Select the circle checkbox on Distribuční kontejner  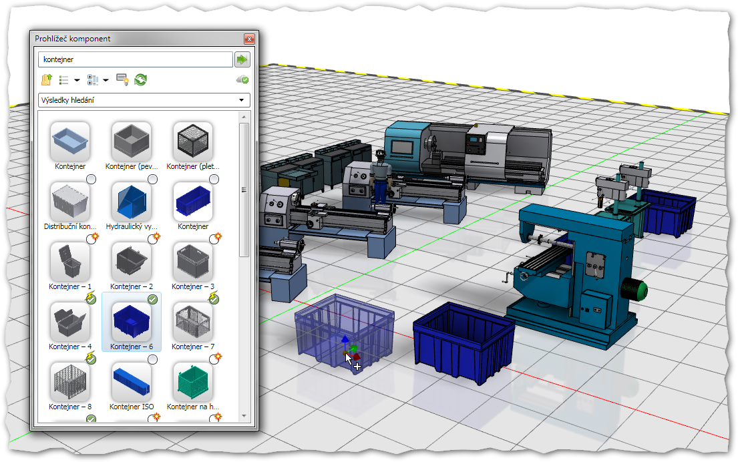click(90, 179)
